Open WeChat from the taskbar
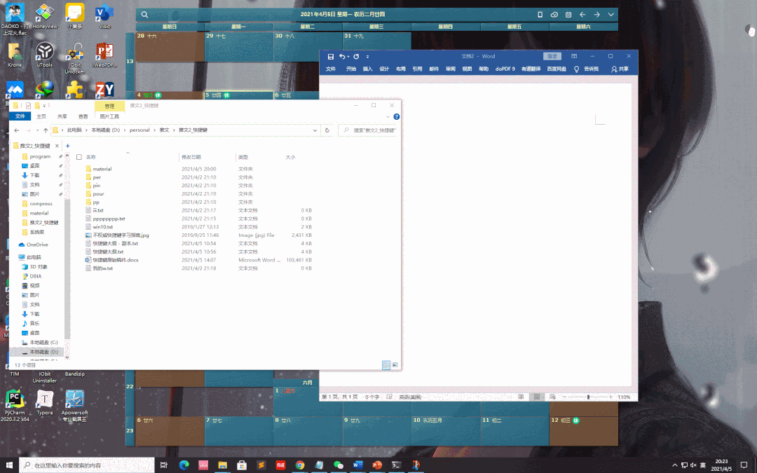 pyautogui.click(x=339, y=465)
